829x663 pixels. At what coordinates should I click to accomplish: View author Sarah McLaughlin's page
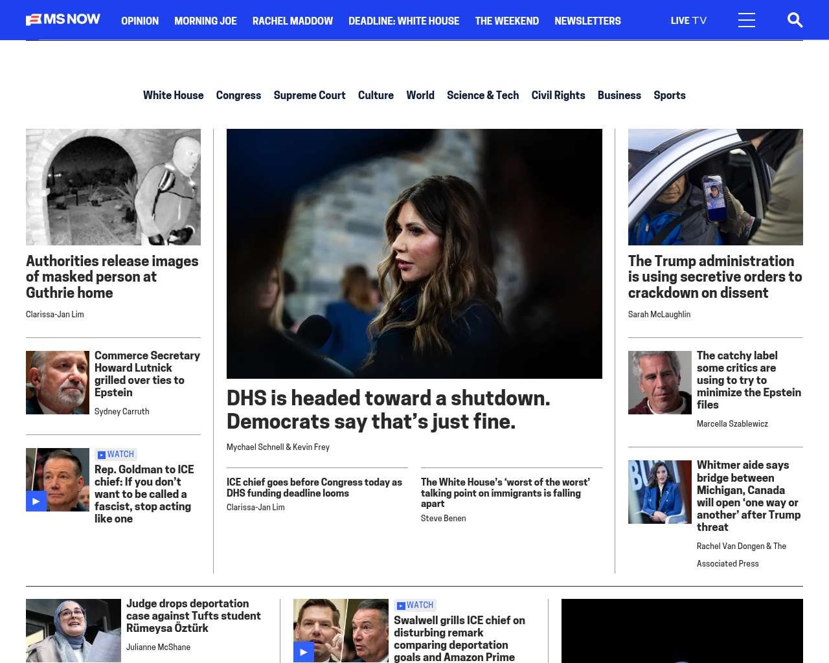(x=659, y=314)
